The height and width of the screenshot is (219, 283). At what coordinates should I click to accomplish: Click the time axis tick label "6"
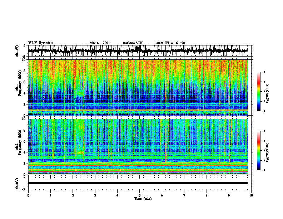pos(162,195)
